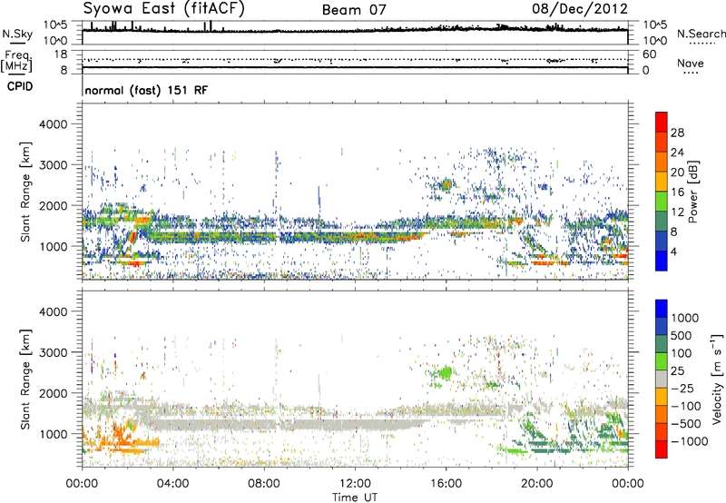The height and width of the screenshot is (503, 726).
Task: Click the 'Power [dB]' color bar label
Action: tap(692, 192)
